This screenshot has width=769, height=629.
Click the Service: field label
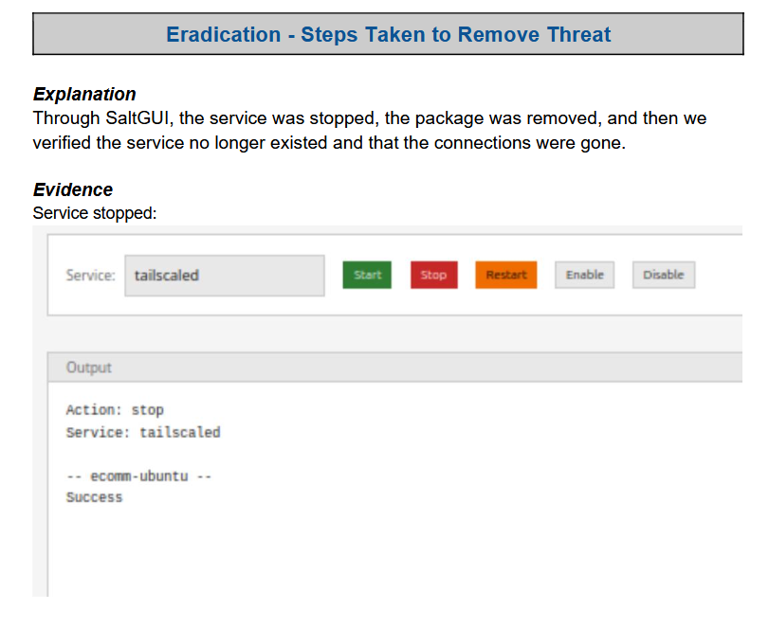click(x=91, y=276)
